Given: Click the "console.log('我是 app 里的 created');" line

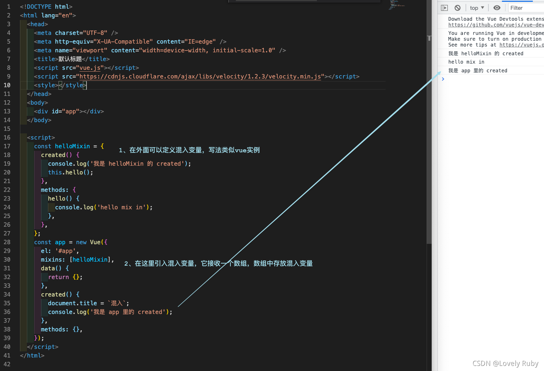Looking at the screenshot, I should point(110,312).
